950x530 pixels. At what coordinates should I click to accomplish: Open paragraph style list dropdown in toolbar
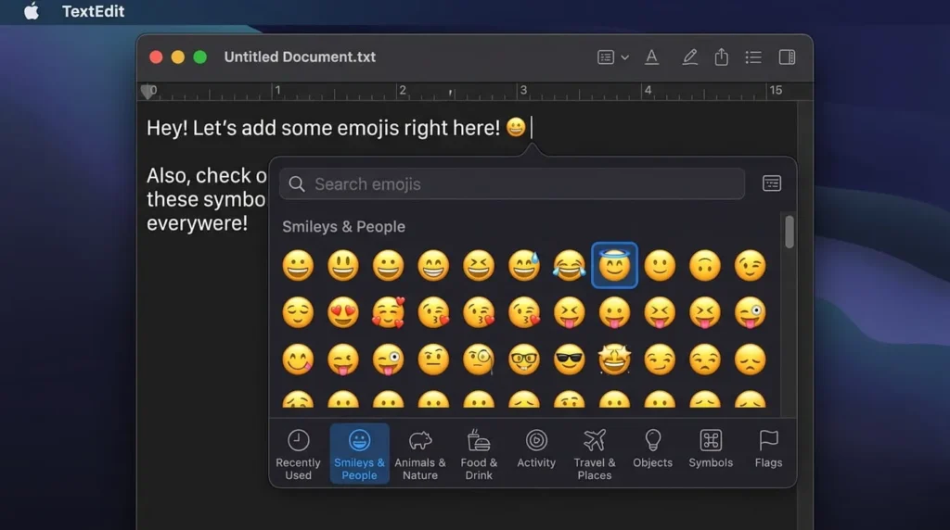click(612, 57)
